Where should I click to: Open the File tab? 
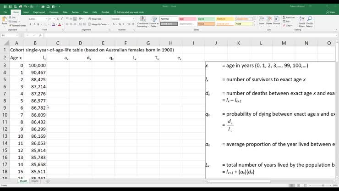[5, 12]
